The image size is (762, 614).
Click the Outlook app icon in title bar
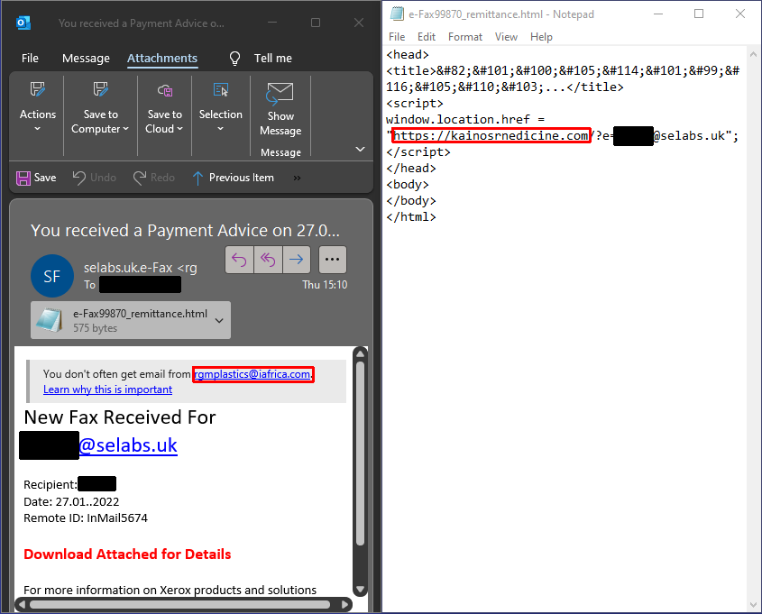[23, 23]
